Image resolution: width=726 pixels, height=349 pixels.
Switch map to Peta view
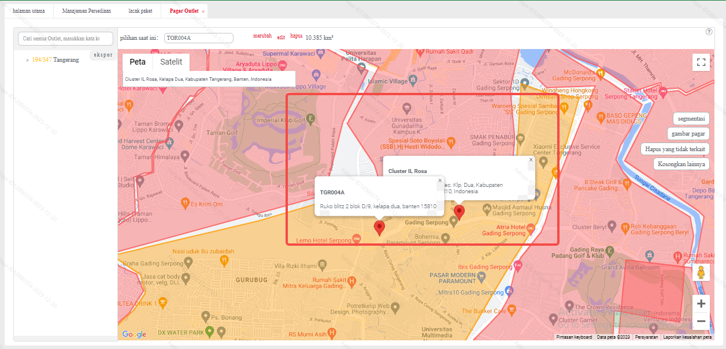click(x=138, y=62)
